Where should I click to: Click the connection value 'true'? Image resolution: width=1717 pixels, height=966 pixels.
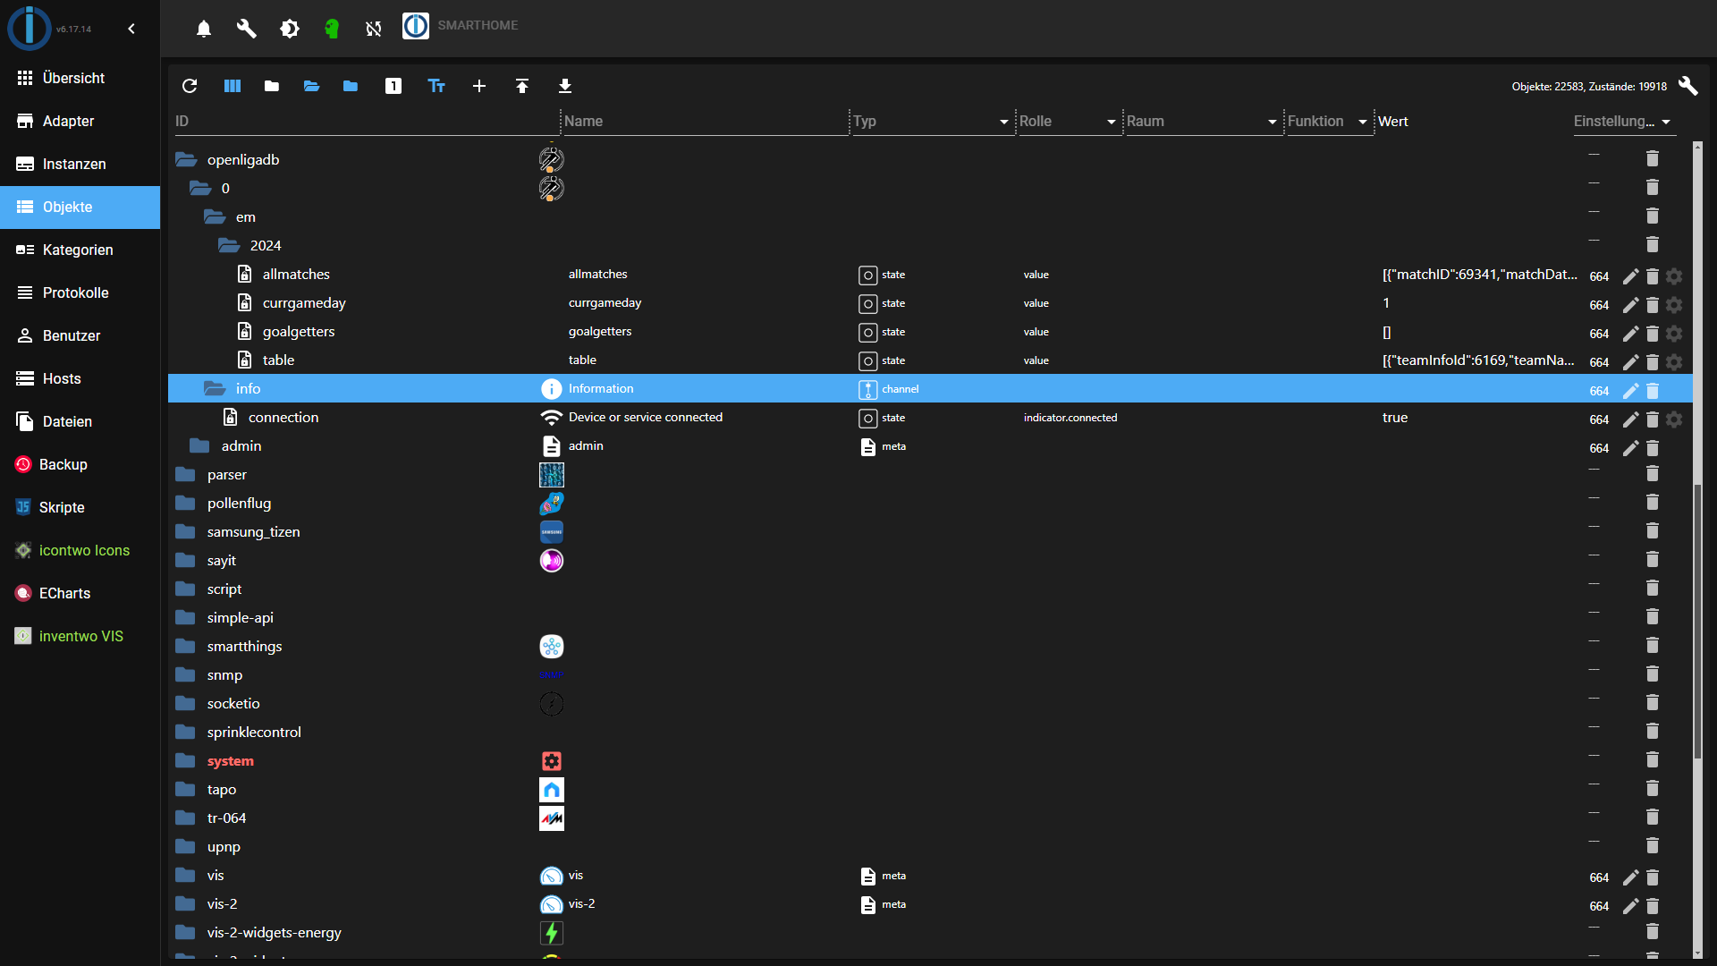point(1395,418)
